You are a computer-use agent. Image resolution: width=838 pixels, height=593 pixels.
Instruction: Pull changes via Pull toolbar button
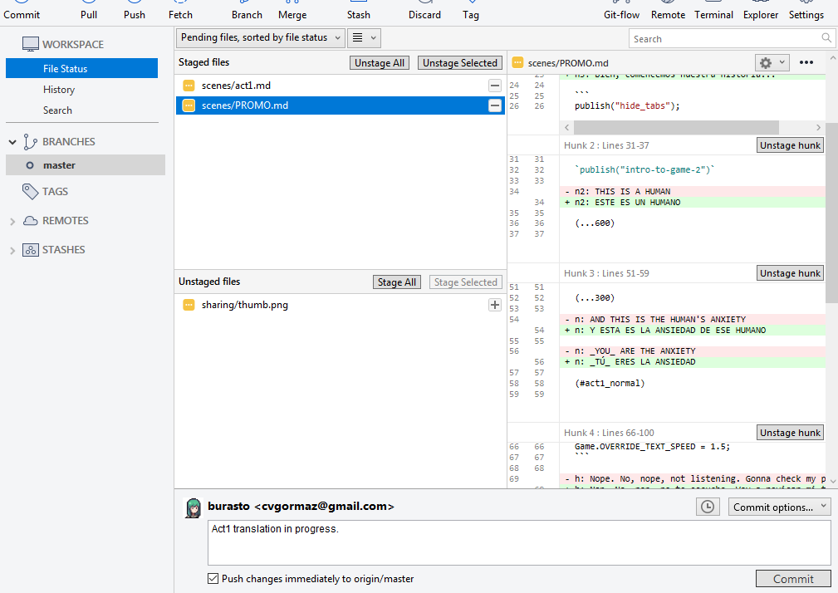coord(89,10)
